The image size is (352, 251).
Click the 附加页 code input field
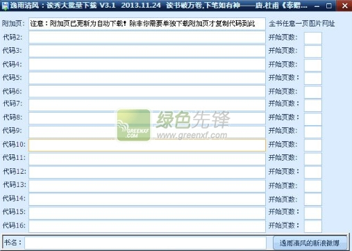pyautogui.click(x=147, y=24)
